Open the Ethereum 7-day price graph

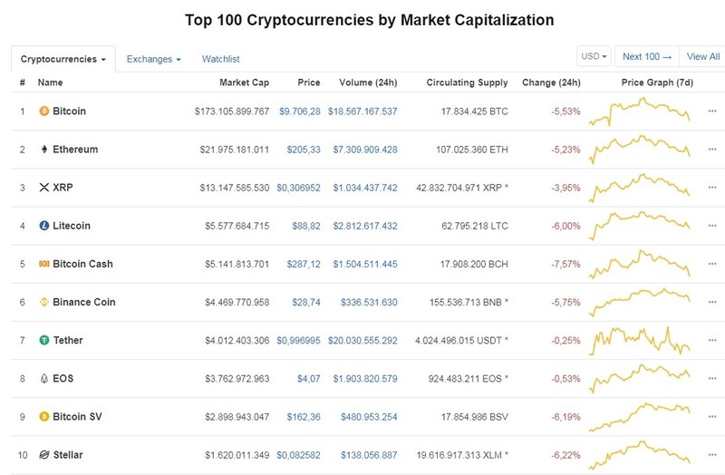640,150
